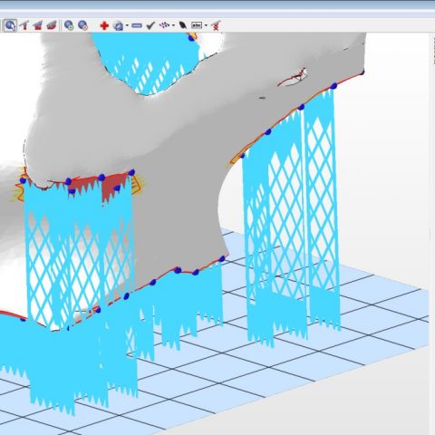435x435 pixels.
Task: Click the black feather icon
Action: 183,25
